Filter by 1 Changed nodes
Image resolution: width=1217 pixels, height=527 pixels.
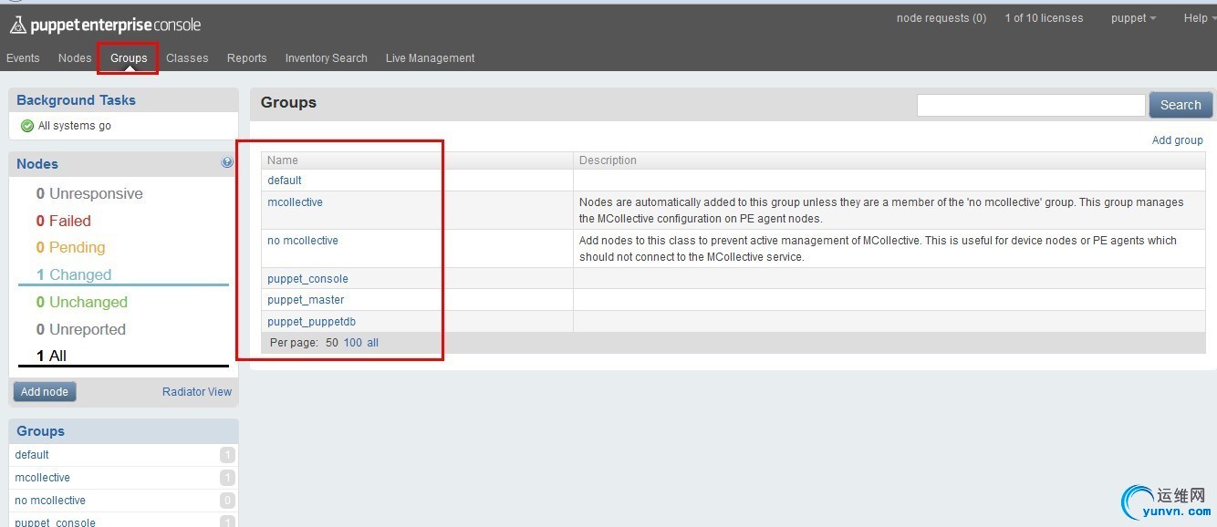(74, 274)
